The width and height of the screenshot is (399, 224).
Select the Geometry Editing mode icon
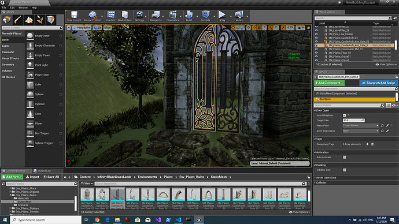51,20
